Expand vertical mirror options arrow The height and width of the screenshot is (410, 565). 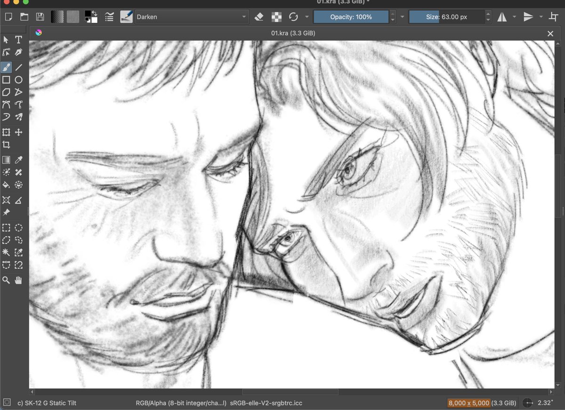click(x=541, y=17)
